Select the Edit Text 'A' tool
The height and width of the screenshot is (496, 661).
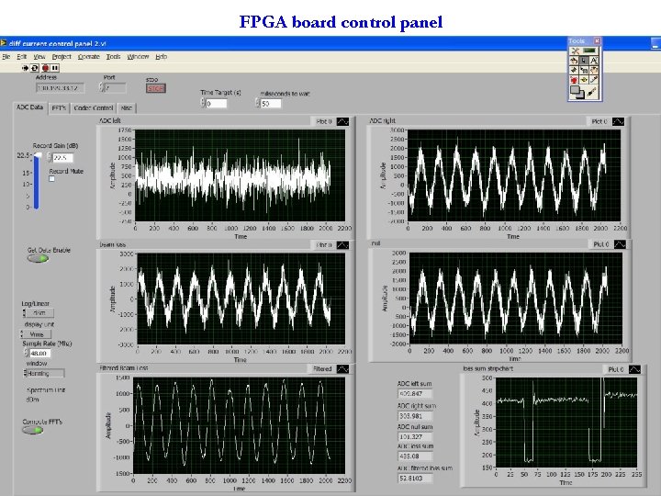[x=594, y=61]
